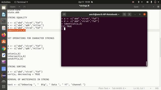Open the presentation app icon in dock

click(4, 28)
